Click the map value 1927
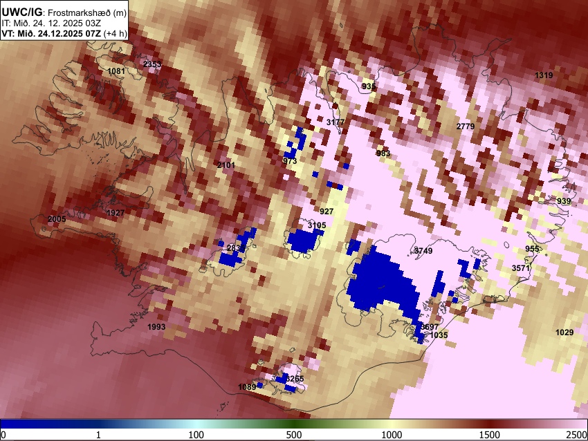 click(116, 213)
